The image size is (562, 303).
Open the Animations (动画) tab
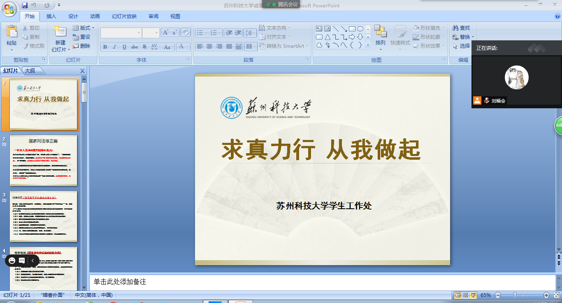coord(95,16)
